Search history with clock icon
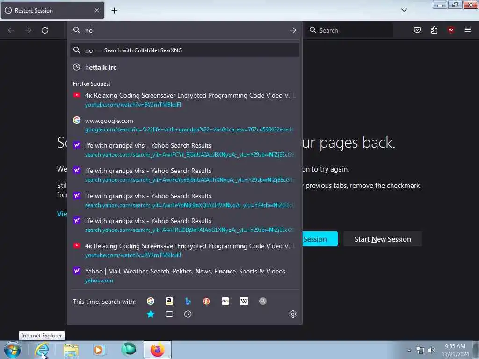The height and width of the screenshot is (359, 479). pos(188,314)
